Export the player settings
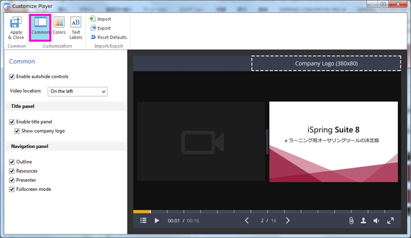The image size is (411, 238). [100, 28]
